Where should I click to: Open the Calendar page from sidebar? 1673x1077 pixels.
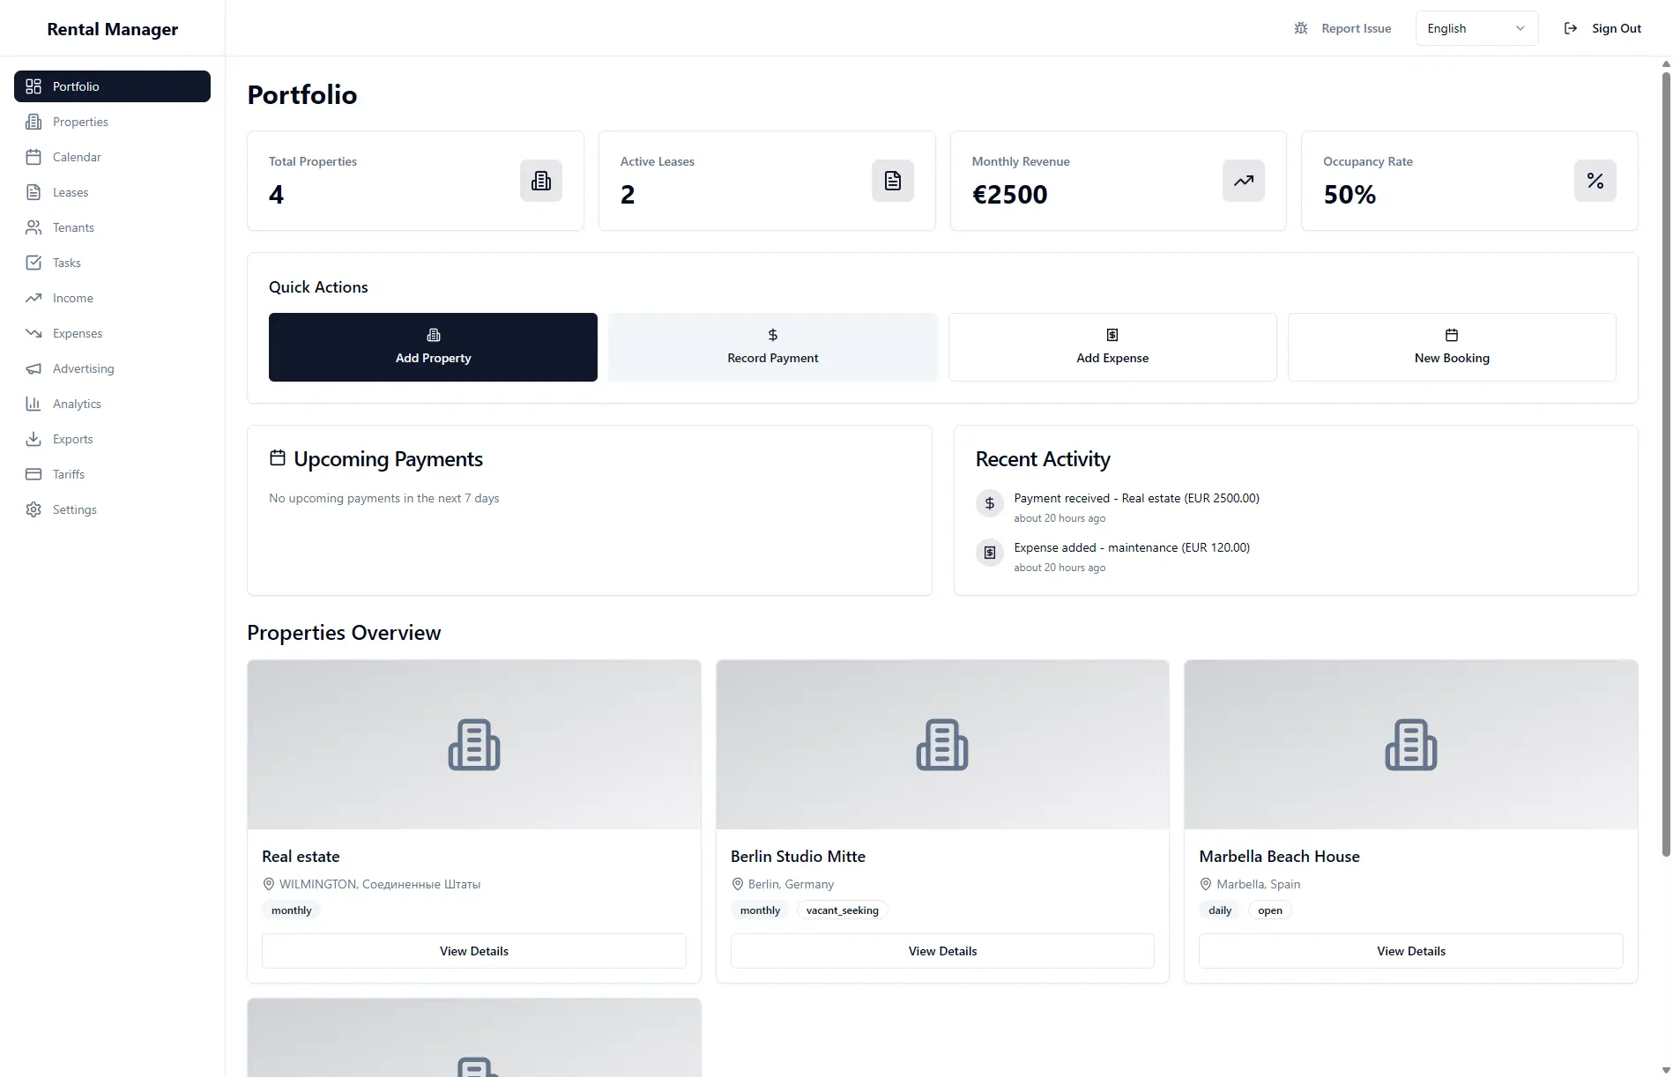pos(77,157)
